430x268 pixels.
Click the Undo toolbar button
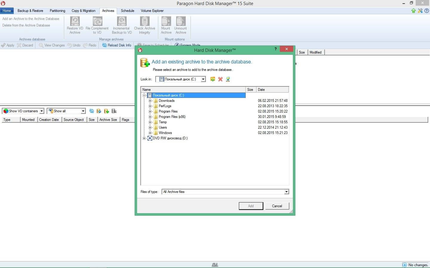coord(74,45)
